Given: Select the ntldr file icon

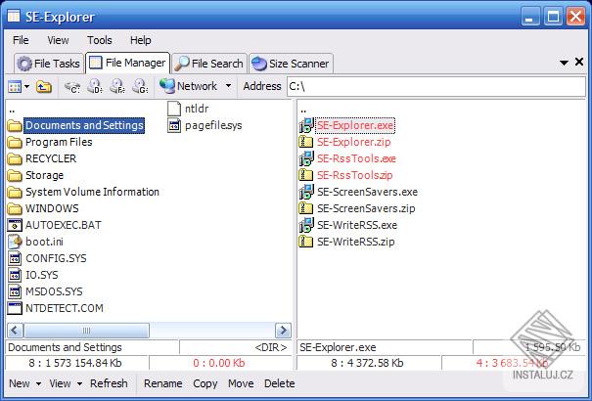Looking at the screenshot, I should [174, 109].
